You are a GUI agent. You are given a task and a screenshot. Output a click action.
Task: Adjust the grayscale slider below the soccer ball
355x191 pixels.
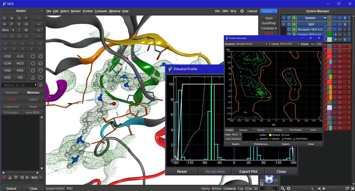tap(269, 188)
